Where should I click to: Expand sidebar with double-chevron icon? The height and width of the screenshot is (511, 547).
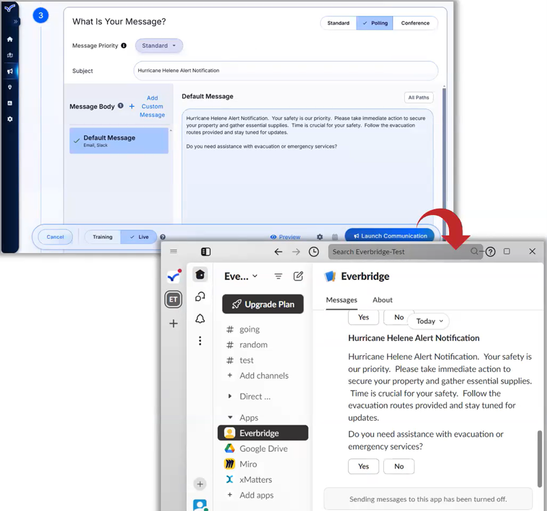point(15,22)
